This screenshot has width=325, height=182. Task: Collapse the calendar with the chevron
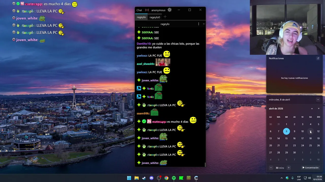[318, 100]
